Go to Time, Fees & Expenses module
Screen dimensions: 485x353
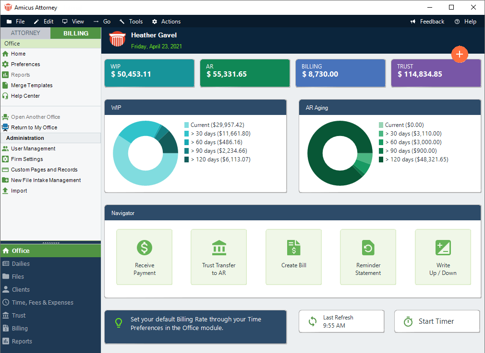click(42, 303)
